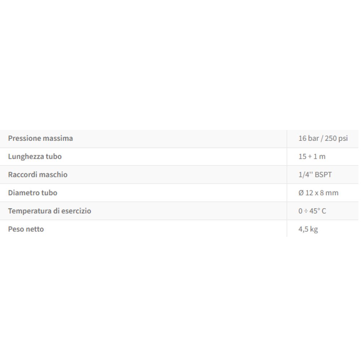This screenshot has height=361, width=361.
Task: Click the "Raccordi maschio" row label
Action: 38,174
